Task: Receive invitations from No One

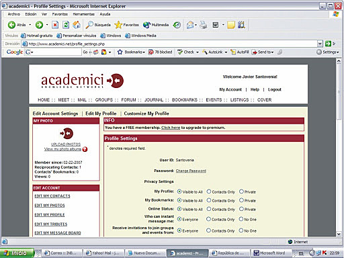Action: [x=241, y=230]
